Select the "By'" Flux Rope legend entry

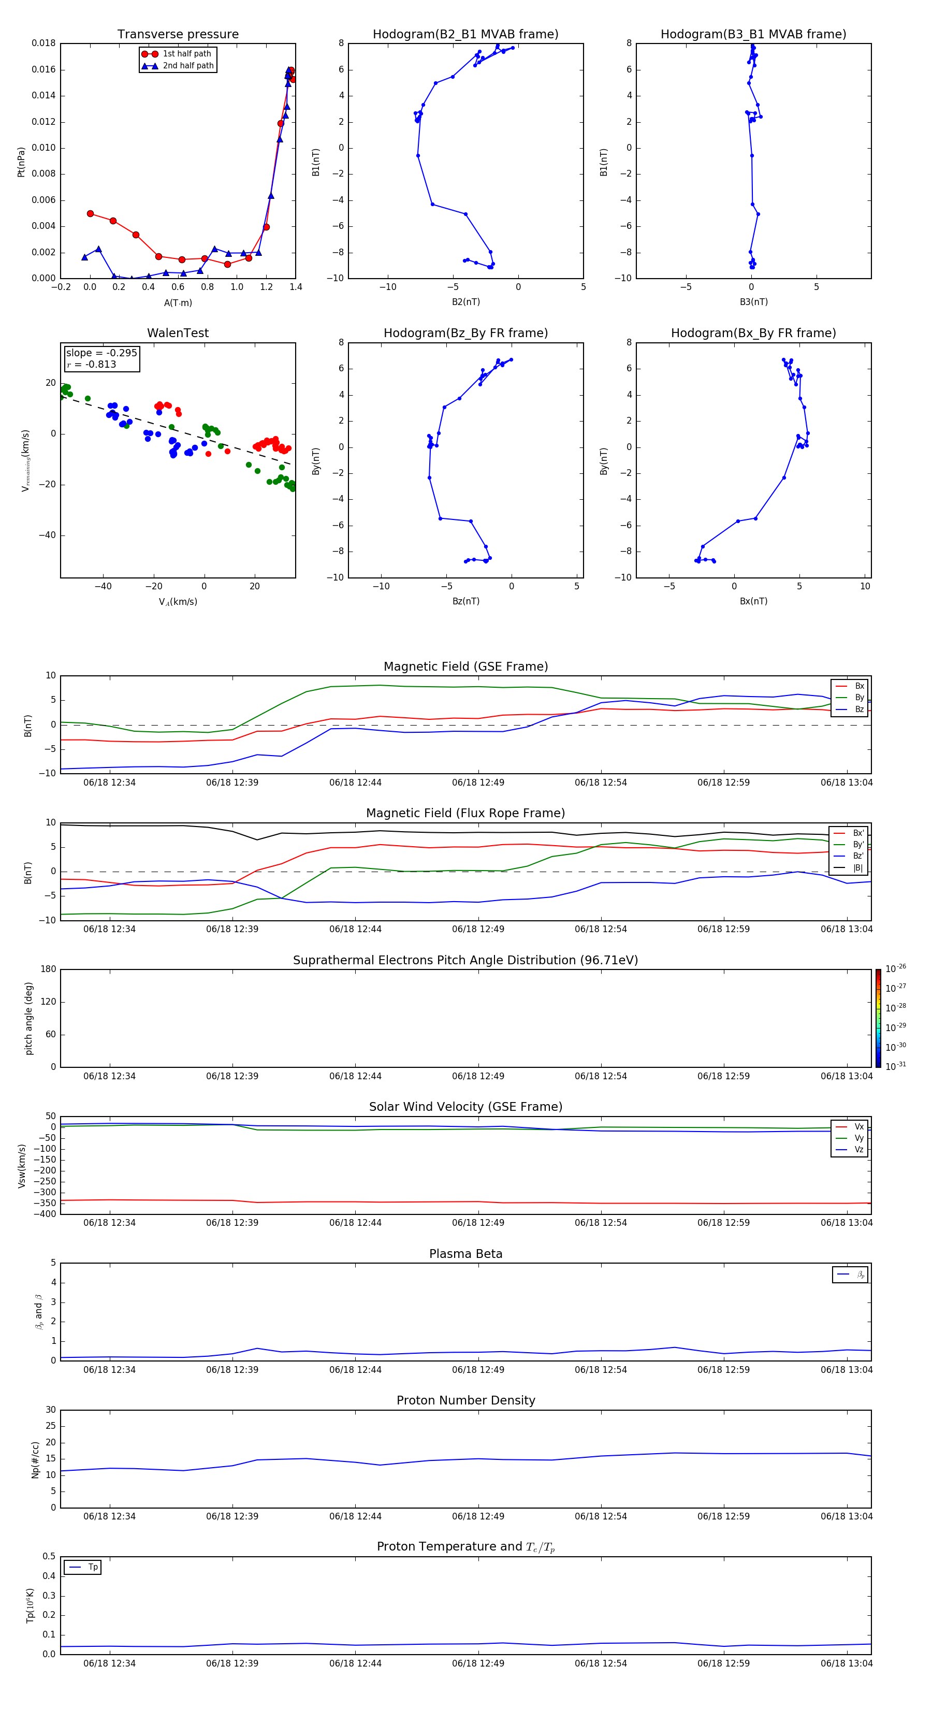click(x=849, y=845)
